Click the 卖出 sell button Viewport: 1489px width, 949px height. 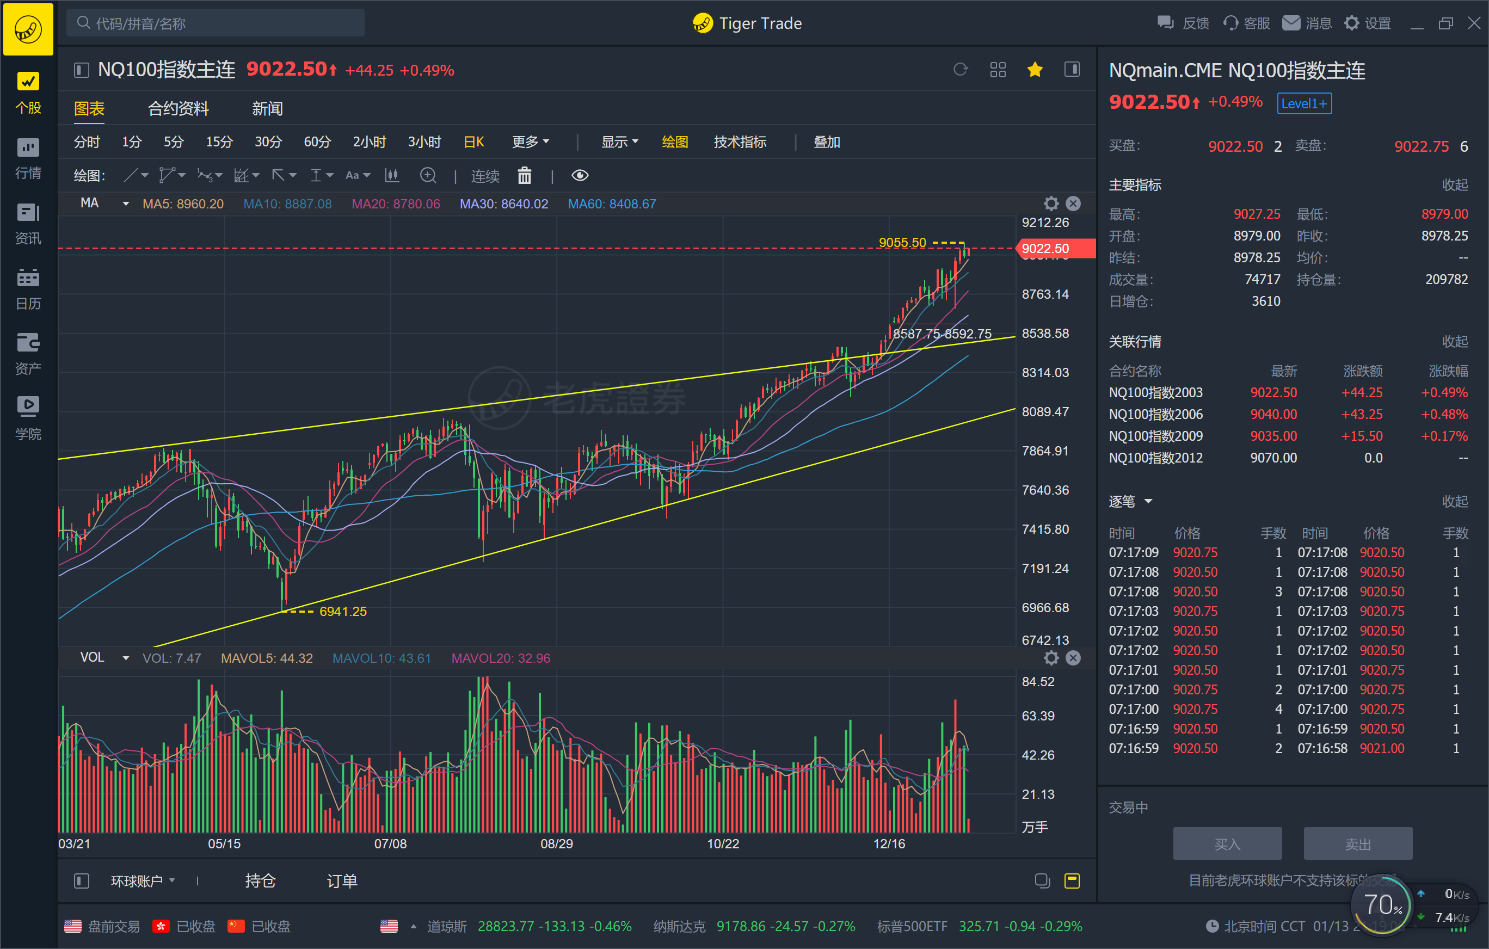1358,844
